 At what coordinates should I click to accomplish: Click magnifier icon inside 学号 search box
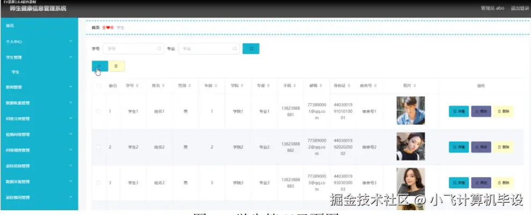(x=159, y=49)
